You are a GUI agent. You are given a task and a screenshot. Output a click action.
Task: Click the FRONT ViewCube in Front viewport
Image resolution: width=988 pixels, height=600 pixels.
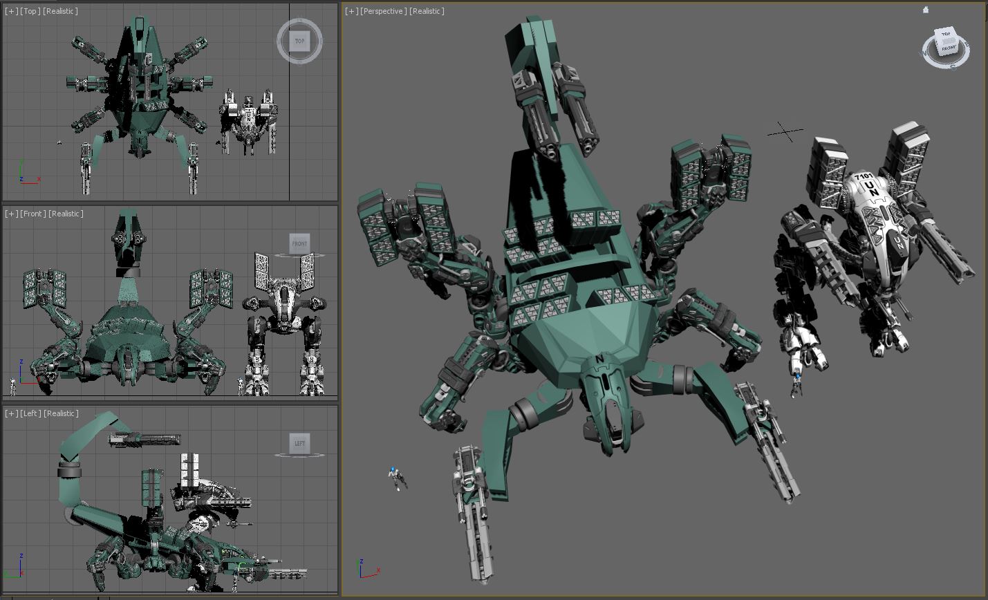(x=299, y=243)
